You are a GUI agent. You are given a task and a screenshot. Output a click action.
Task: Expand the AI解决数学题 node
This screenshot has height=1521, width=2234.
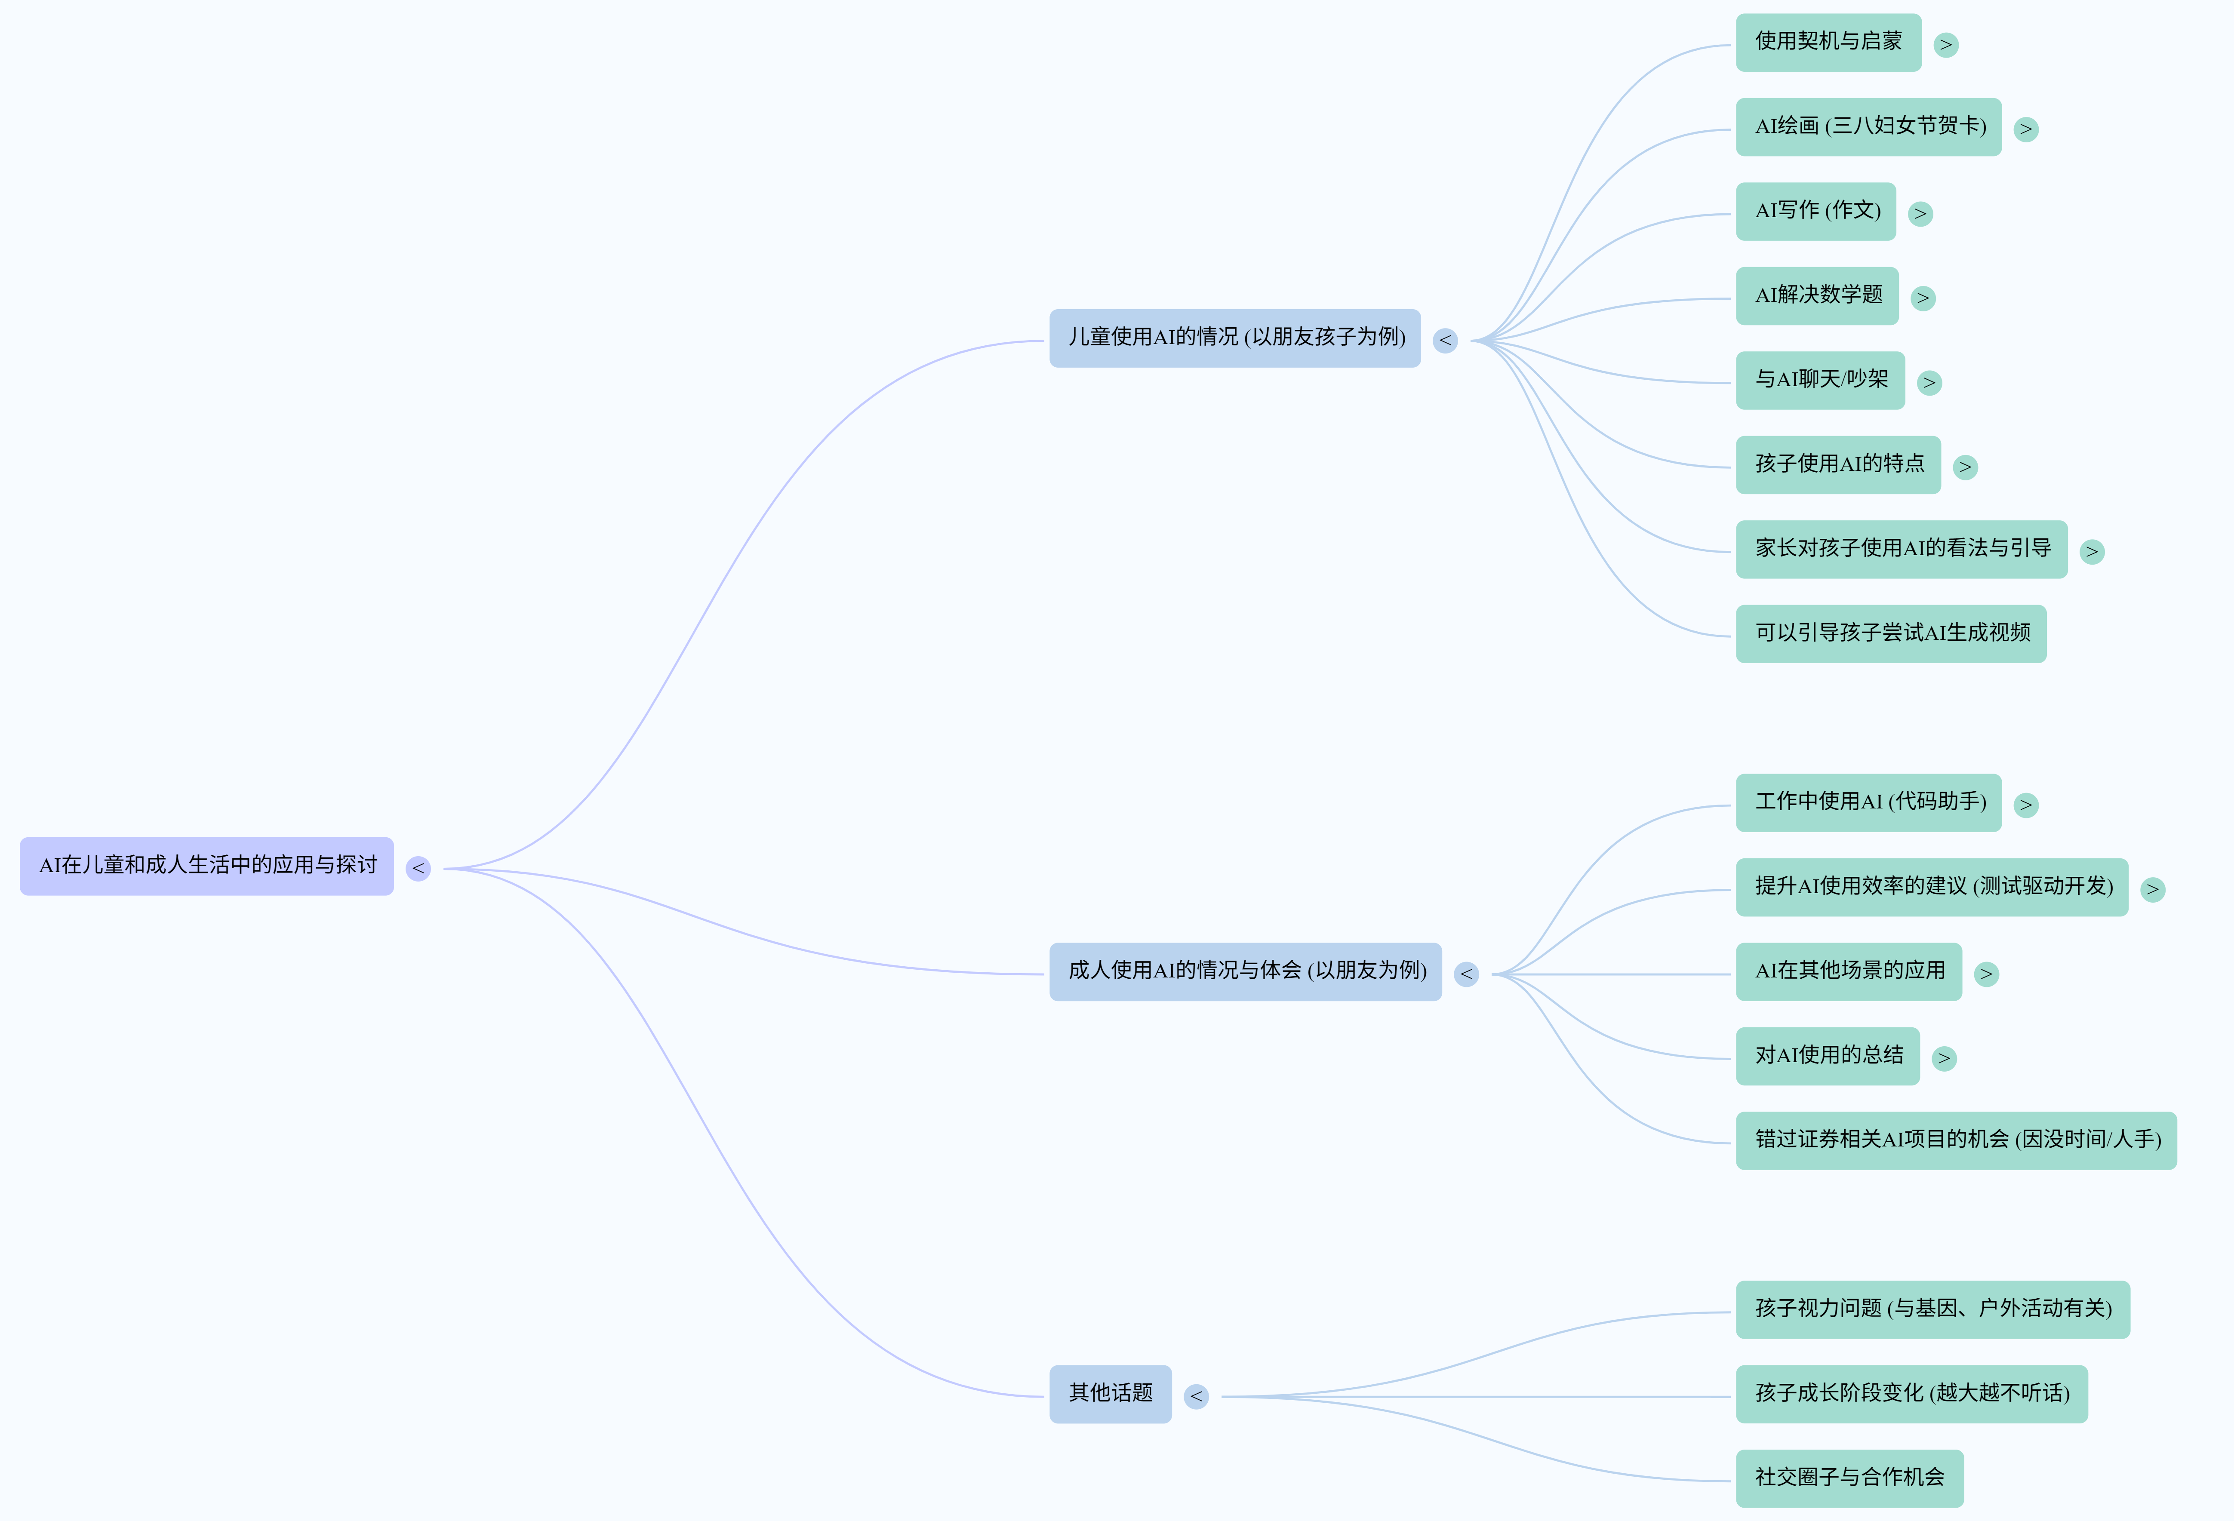(x=1923, y=298)
